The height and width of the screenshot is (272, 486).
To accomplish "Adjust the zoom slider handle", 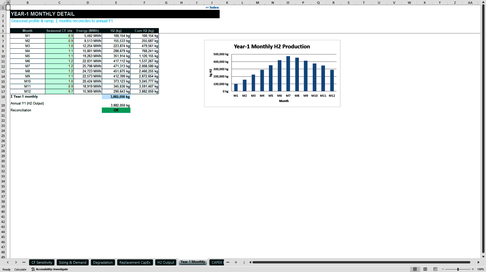I will (458, 269).
